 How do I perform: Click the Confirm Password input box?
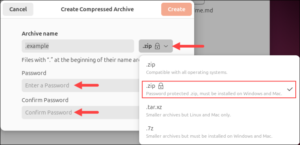80,112
